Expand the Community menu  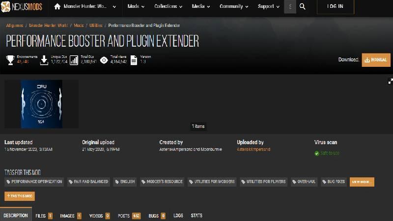234,6
